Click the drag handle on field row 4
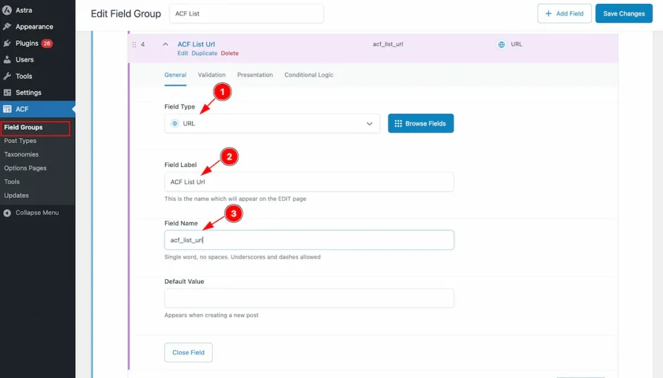The width and height of the screenshot is (663, 378). tap(134, 45)
